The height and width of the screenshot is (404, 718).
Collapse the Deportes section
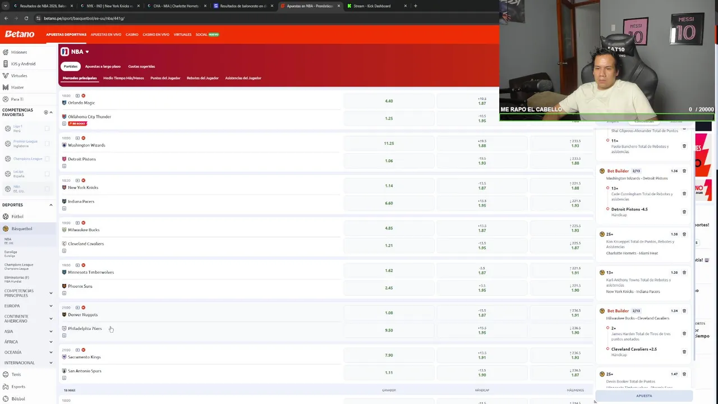point(51,205)
